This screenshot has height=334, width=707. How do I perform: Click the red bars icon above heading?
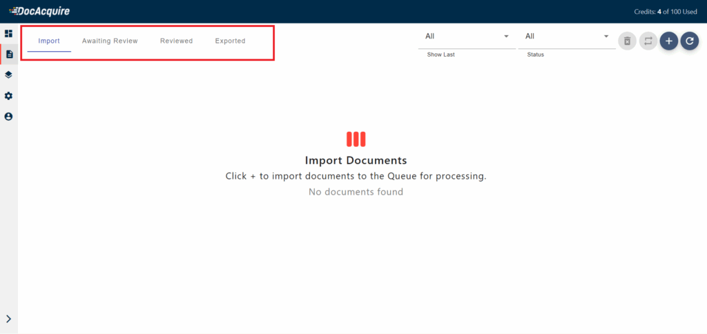pos(356,139)
